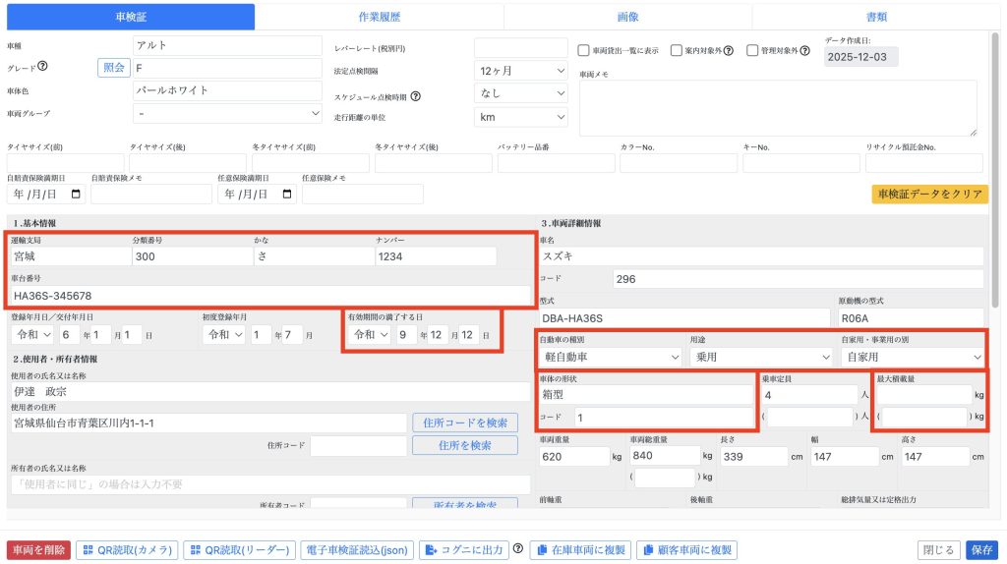Click red 車両を削除 button

39,550
